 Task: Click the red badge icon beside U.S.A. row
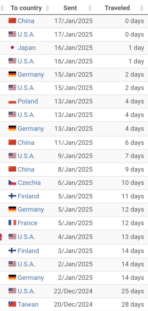pyautogui.click(x=1, y=237)
